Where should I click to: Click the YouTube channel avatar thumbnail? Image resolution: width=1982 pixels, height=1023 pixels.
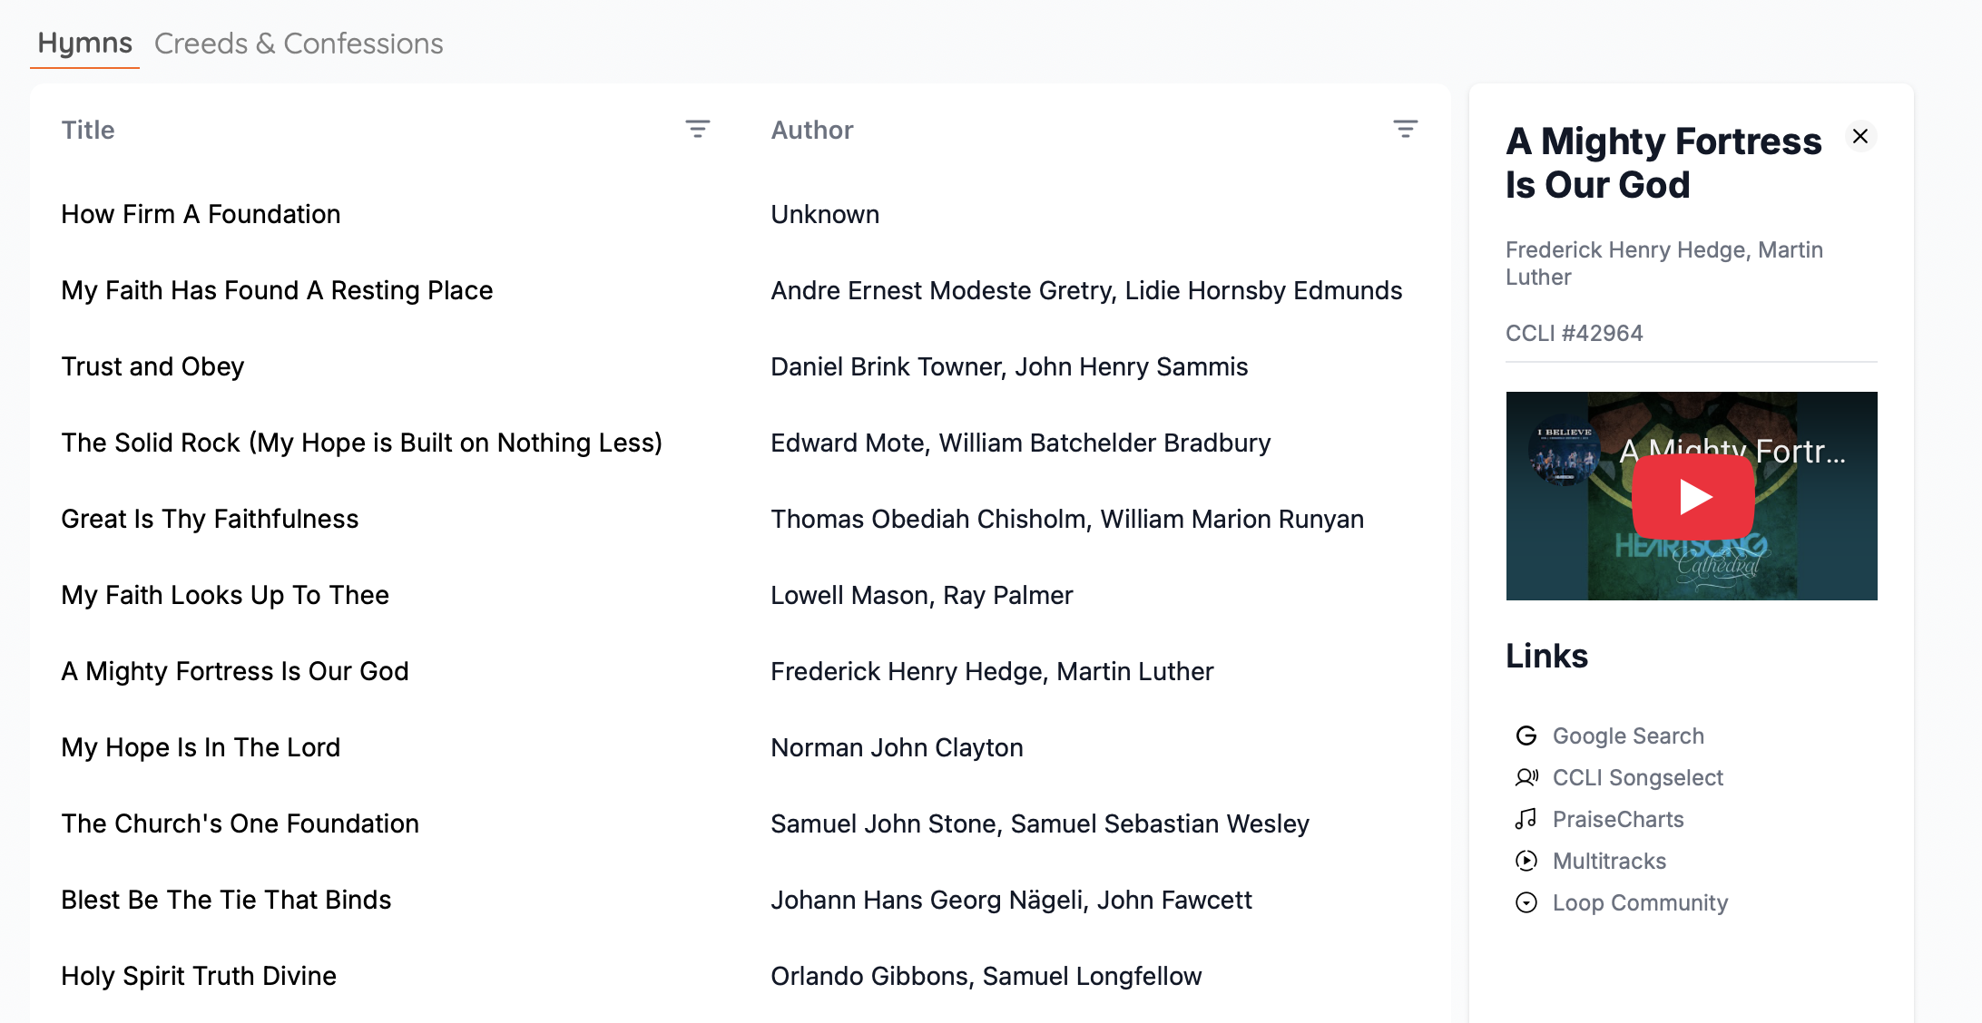coord(1564,451)
